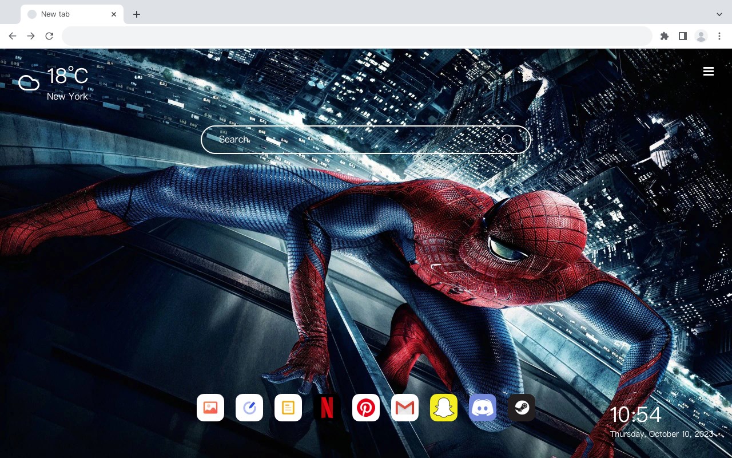Open the Extensions puzzle icon
The width and height of the screenshot is (732, 458).
[x=665, y=36]
